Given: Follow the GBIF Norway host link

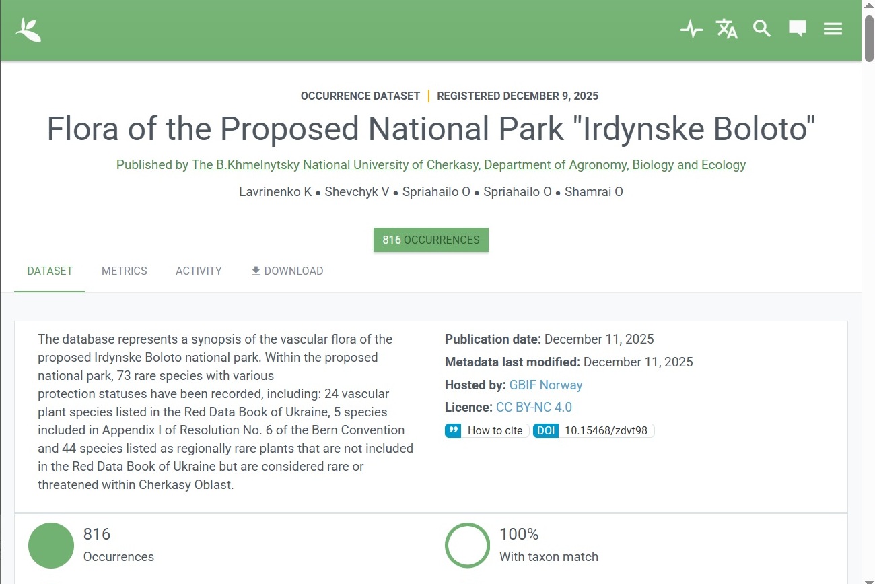Looking at the screenshot, I should (x=545, y=385).
